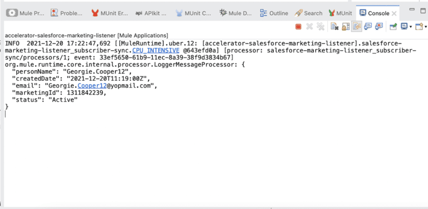Toggle the Word Wrap console button
Screen dimensions: 428x209
357,27
